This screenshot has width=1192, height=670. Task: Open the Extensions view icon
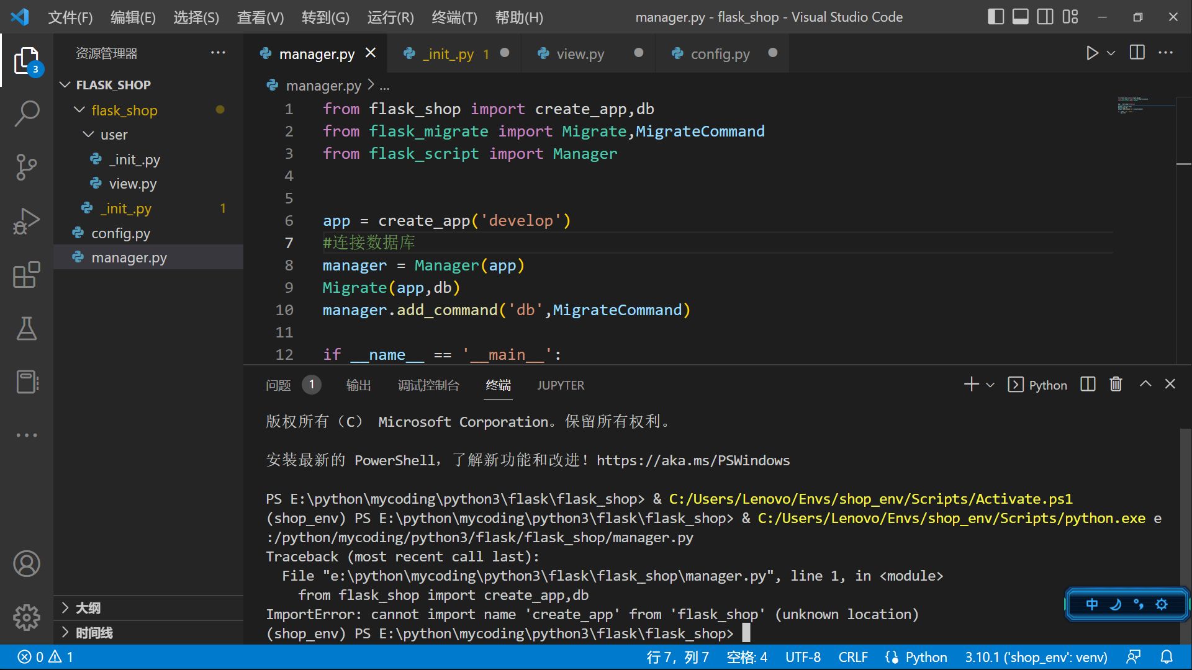pos(27,274)
